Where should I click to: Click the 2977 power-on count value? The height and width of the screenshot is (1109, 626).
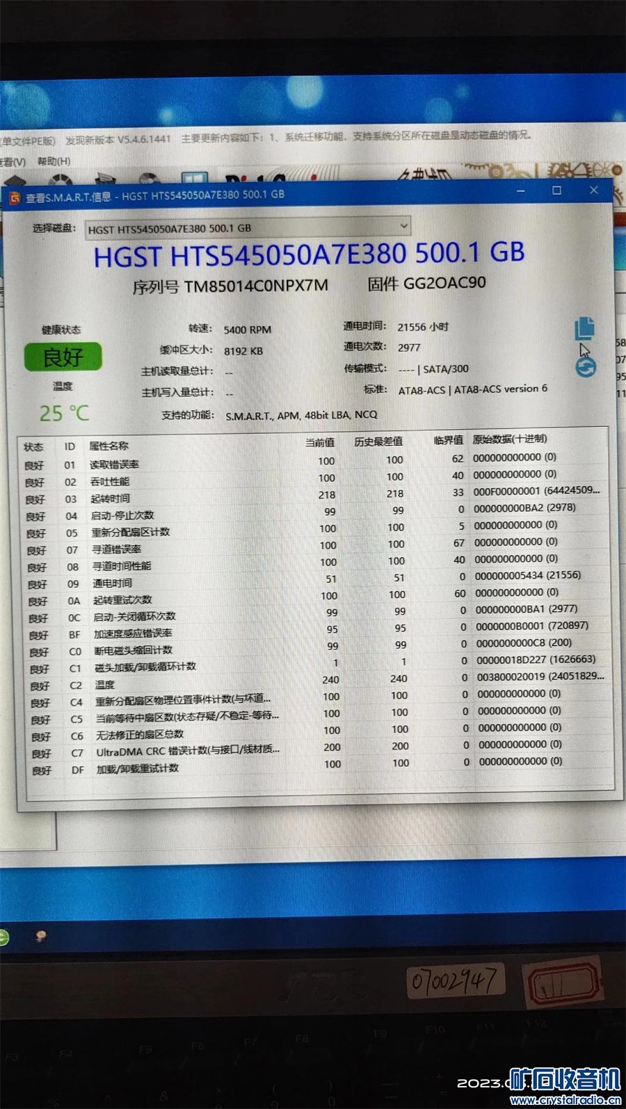pos(409,347)
